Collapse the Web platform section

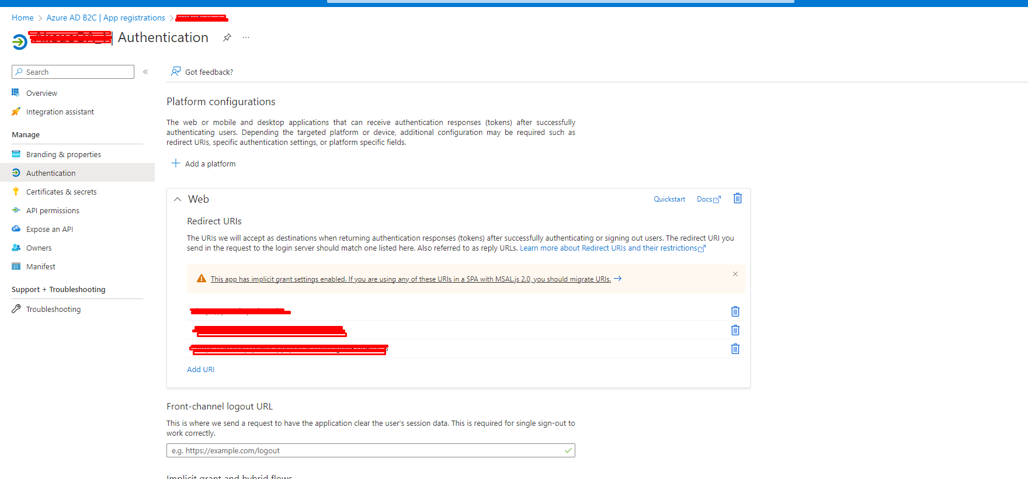point(178,199)
